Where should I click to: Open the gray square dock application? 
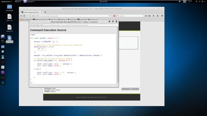tap(3, 67)
